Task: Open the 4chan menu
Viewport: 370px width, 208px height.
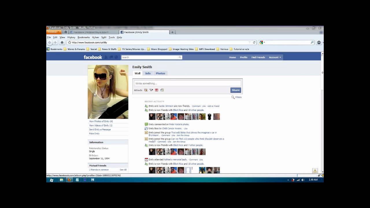Action: click(95, 37)
